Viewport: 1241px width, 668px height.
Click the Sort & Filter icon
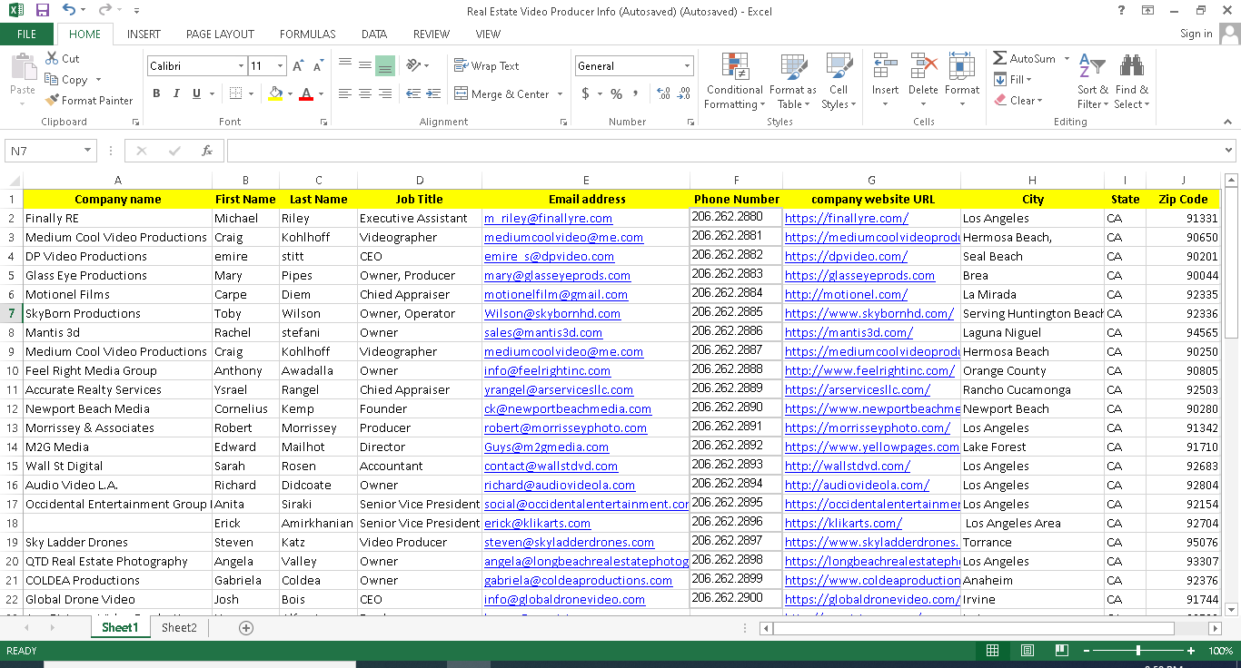tap(1093, 81)
